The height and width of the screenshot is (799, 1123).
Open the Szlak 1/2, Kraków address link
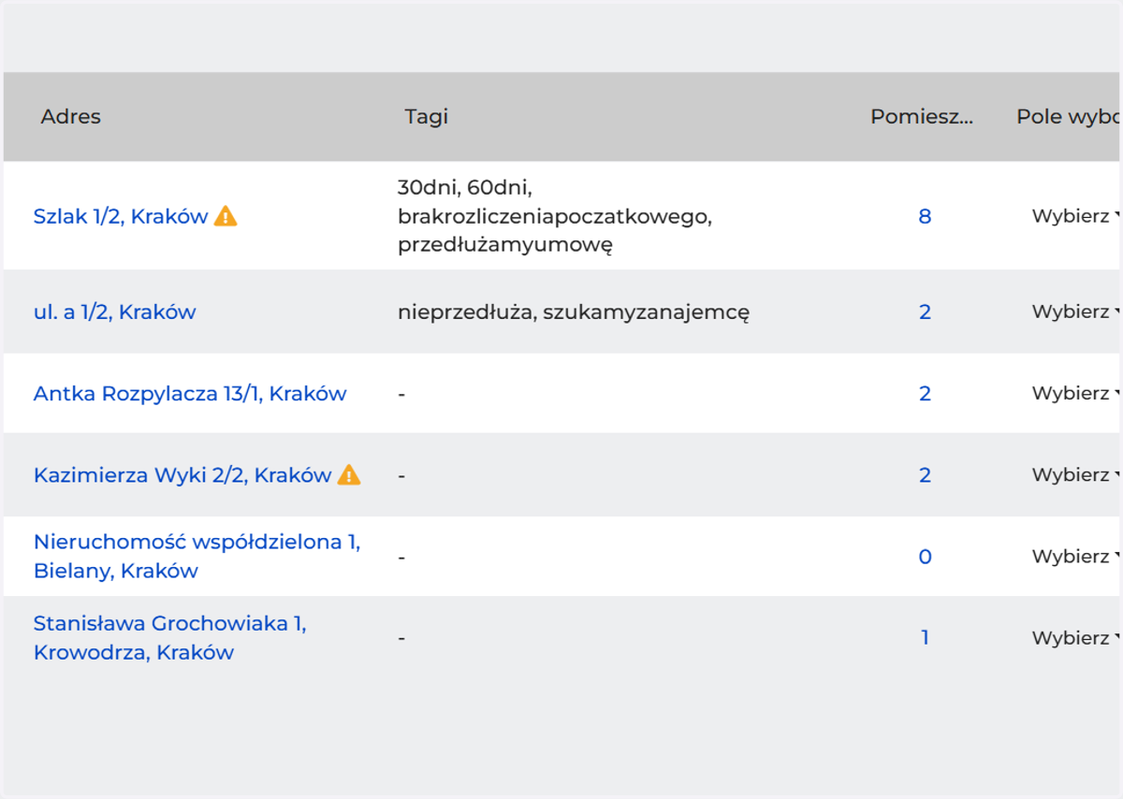click(x=121, y=216)
